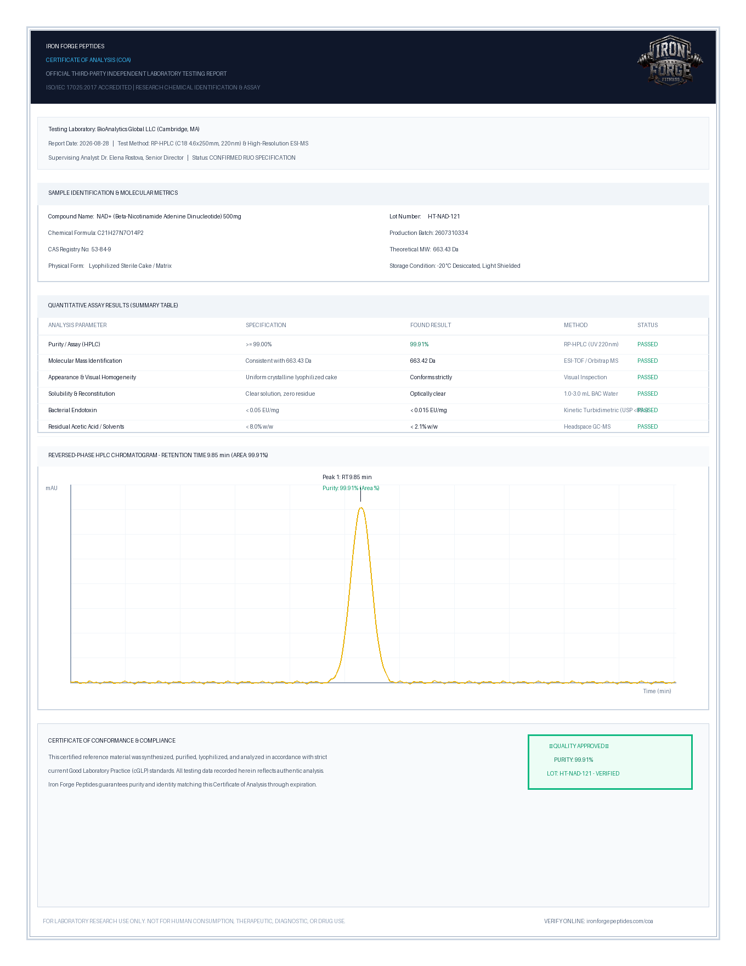Click the 'Residual Acetic Acid / Solvents' row label
The height and width of the screenshot is (966, 746).
pyautogui.click(x=86, y=426)
